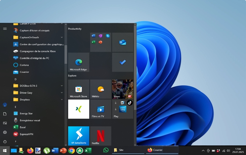The height and width of the screenshot is (155, 246).
Task: Click the tiles area scroll up arrow
Action: (x=135, y=25)
